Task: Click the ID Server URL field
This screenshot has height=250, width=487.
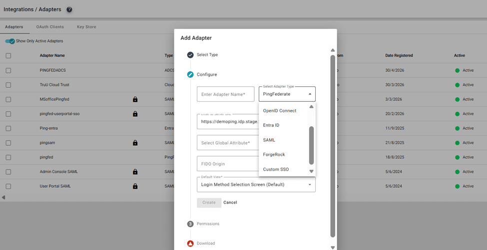Action: [x=228, y=122]
